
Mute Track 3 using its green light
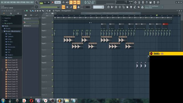pos(52,35)
